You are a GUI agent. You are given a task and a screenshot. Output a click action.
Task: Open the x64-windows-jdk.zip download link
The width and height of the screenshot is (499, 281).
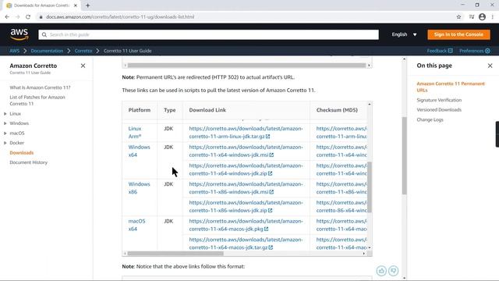pyautogui.click(x=246, y=169)
